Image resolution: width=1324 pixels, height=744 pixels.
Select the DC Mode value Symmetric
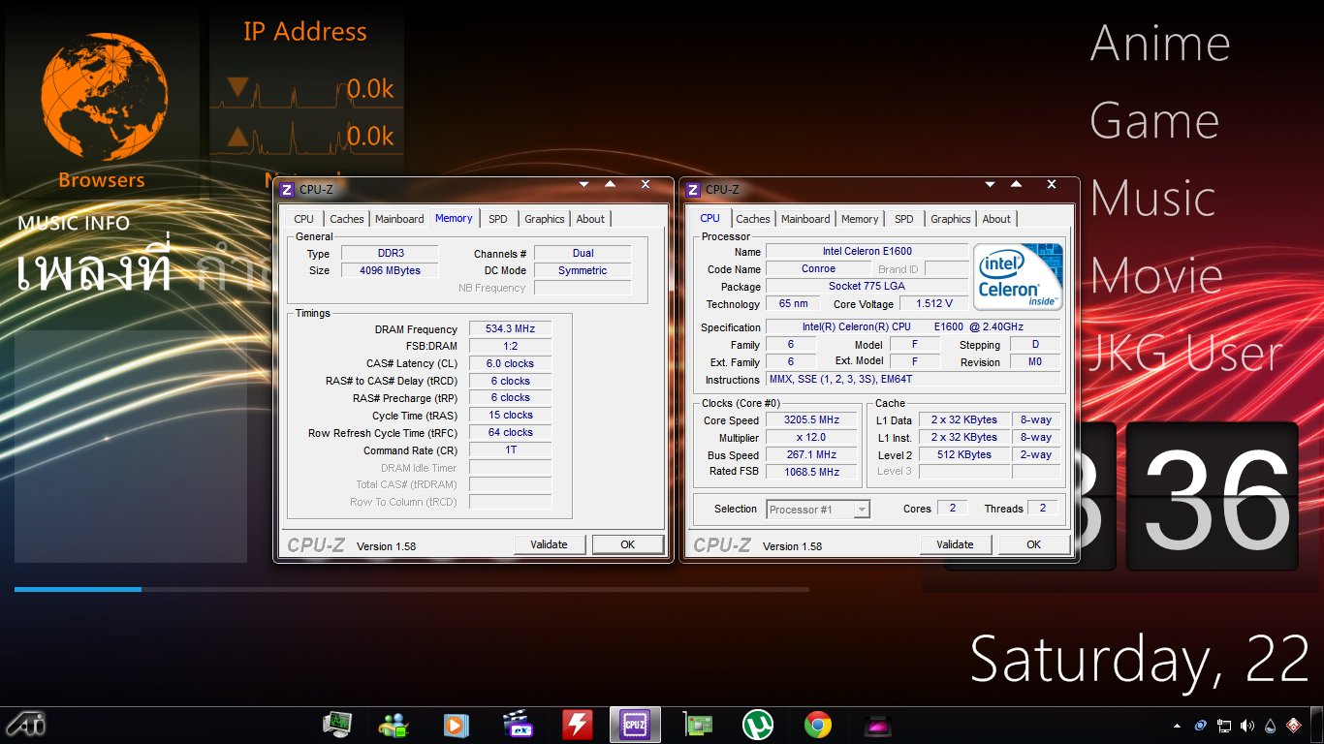tap(583, 271)
